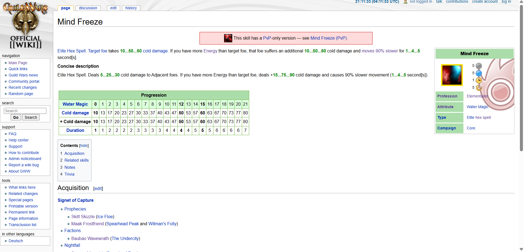The width and height of the screenshot is (524, 252).
Task: Jump to Related skills in Contents
Action: point(76,160)
